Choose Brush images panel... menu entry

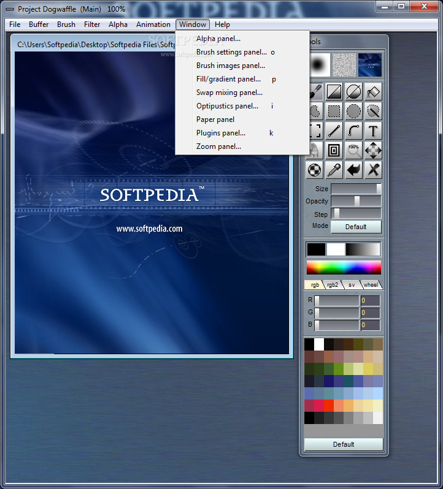(x=242, y=66)
